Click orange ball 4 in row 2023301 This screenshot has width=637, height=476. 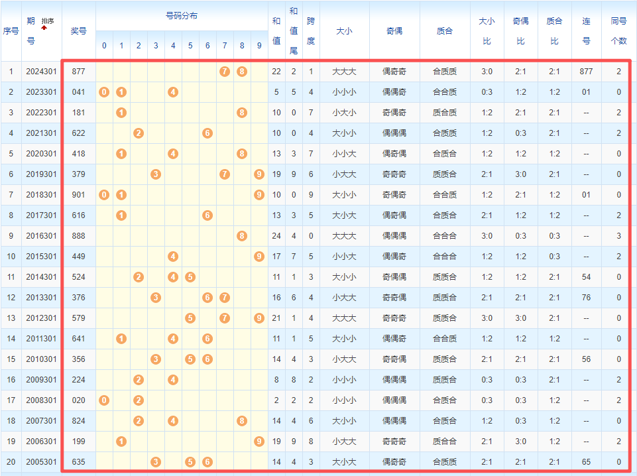(173, 92)
